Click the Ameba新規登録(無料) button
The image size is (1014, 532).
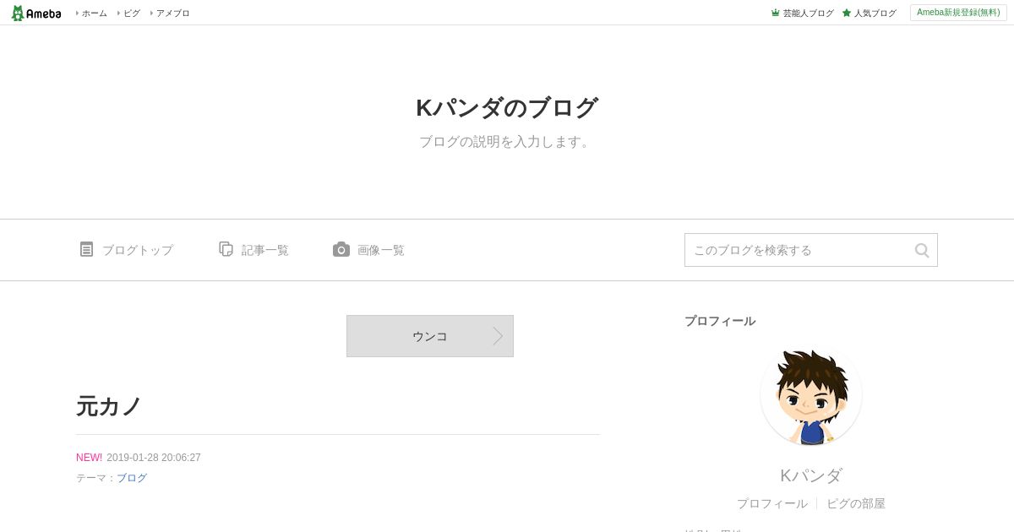[958, 13]
